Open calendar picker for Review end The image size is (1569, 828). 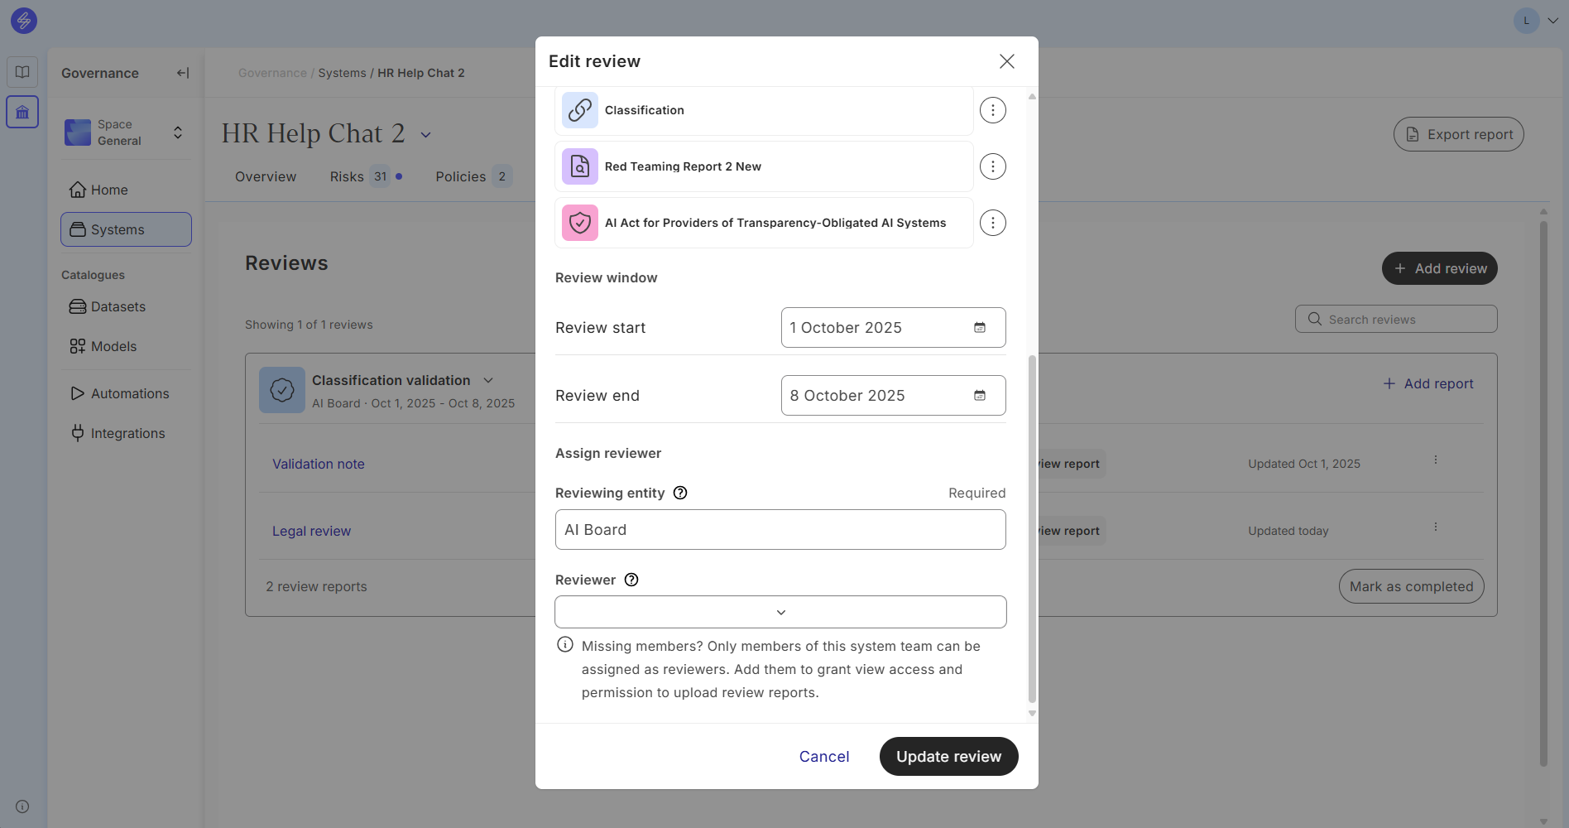click(x=979, y=396)
